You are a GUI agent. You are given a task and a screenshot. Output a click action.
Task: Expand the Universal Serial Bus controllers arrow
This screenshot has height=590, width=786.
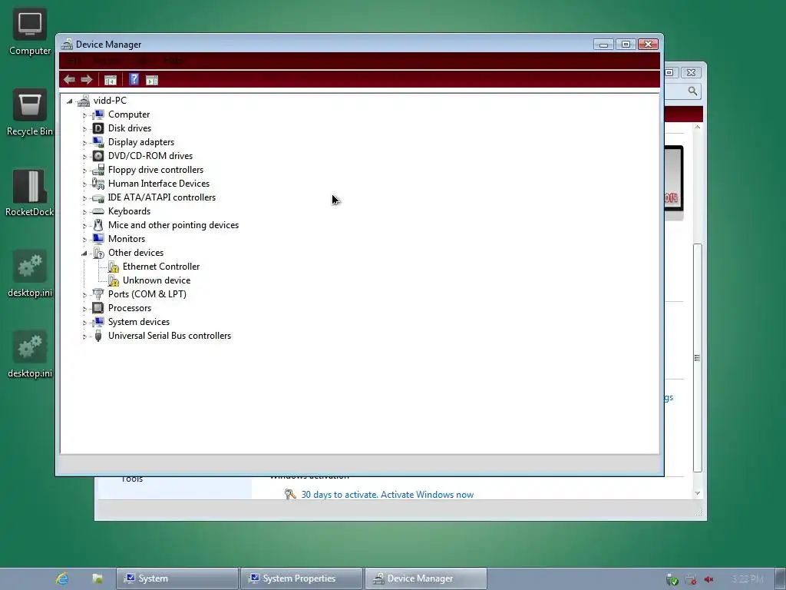pos(84,336)
